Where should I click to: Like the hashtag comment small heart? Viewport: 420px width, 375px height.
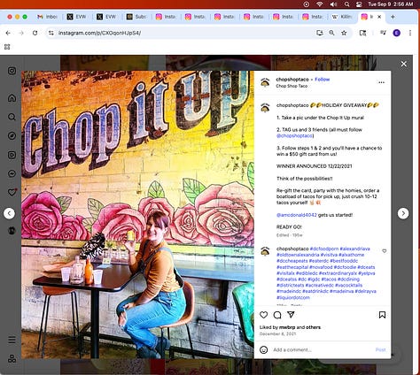tap(385, 251)
